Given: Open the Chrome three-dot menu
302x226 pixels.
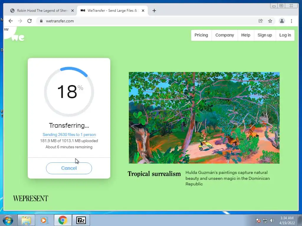Looking at the screenshot, I should (291, 21).
